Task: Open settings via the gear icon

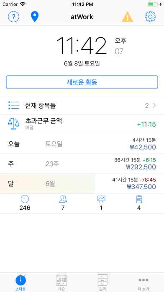Action: click(150, 17)
